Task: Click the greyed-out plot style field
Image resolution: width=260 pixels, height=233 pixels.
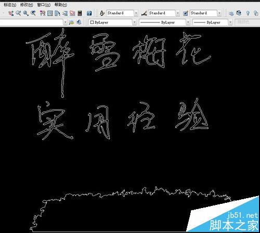Action: (247, 22)
